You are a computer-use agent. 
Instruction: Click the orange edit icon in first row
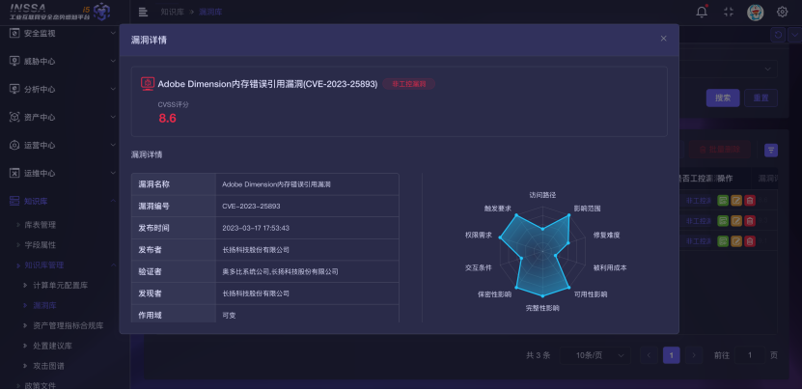(736, 200)
